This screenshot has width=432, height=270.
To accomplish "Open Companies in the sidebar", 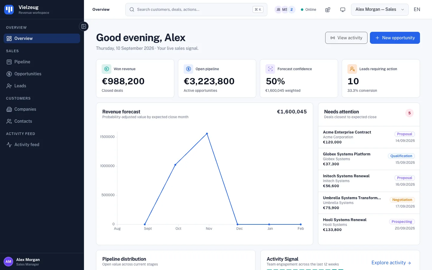I will click(42, 109).
